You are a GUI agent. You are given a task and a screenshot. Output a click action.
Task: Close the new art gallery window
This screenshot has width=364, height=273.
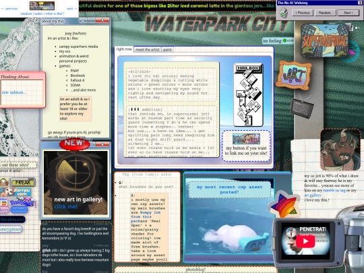(102, 144)
